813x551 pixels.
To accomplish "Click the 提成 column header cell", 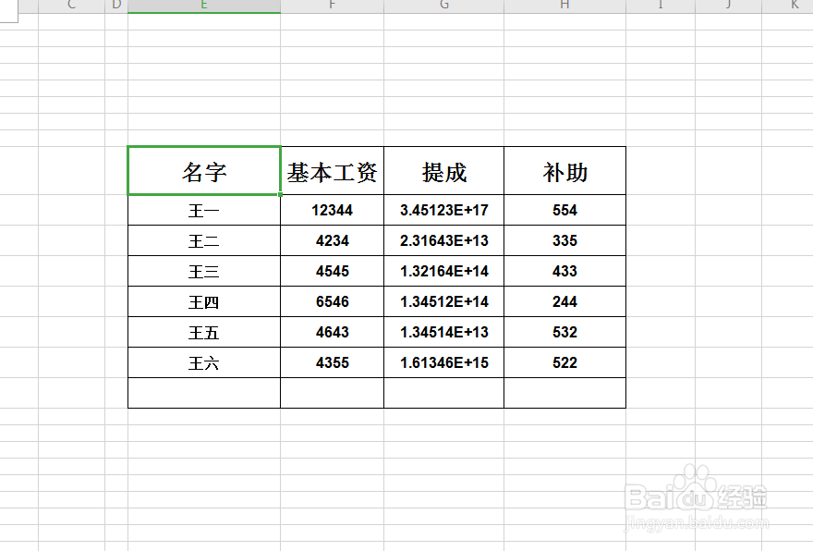I will (x=443, y=170).
